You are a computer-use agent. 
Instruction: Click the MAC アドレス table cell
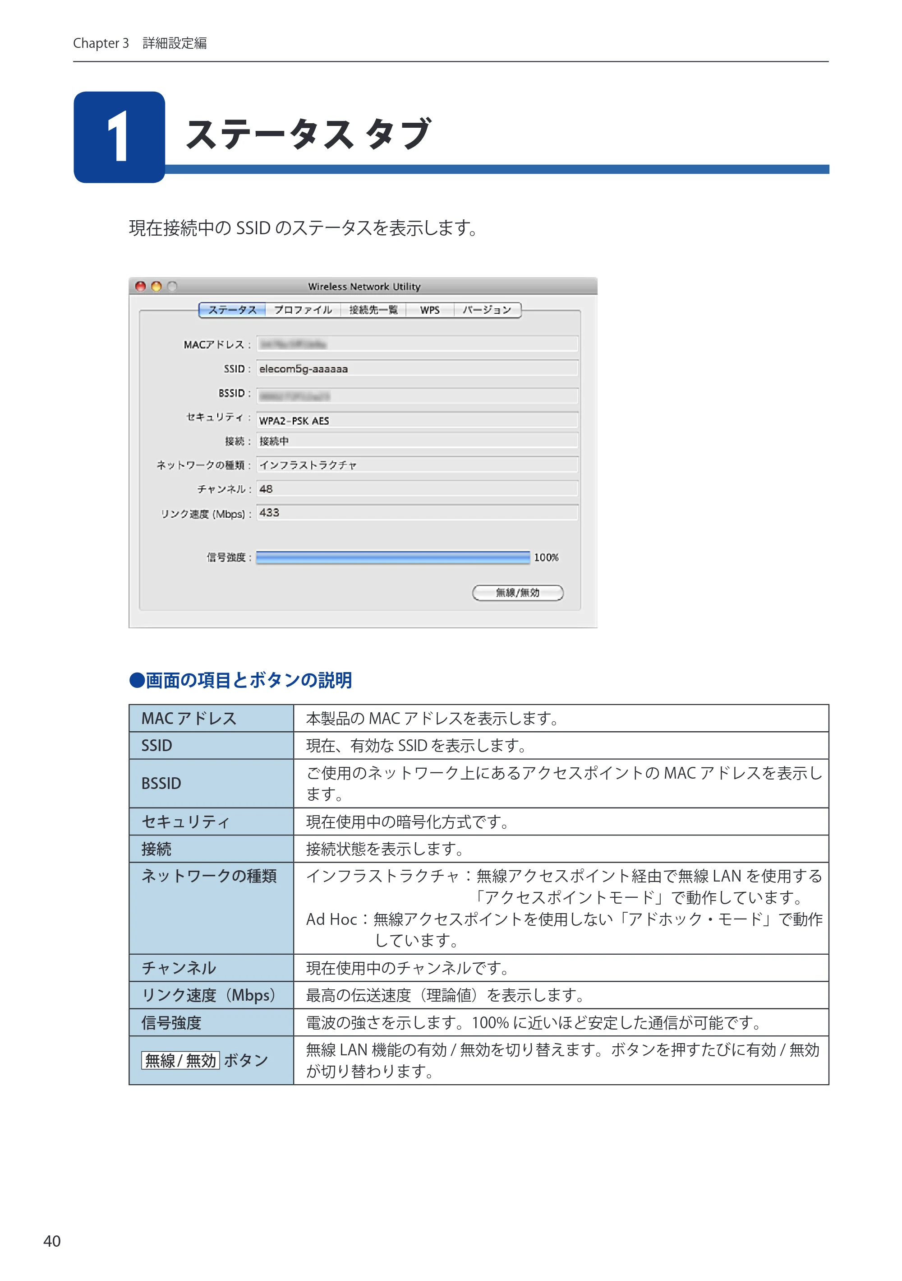211,719
